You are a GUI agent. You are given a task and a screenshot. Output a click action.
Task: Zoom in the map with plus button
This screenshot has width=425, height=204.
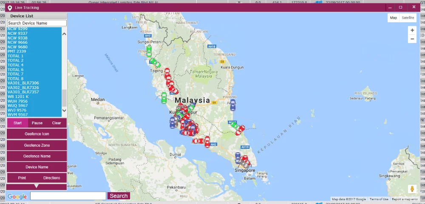[412, 30]
